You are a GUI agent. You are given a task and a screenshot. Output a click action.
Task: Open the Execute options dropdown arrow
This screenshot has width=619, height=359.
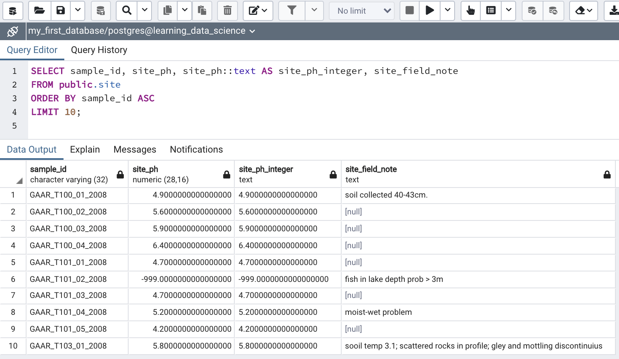point(447,11)
